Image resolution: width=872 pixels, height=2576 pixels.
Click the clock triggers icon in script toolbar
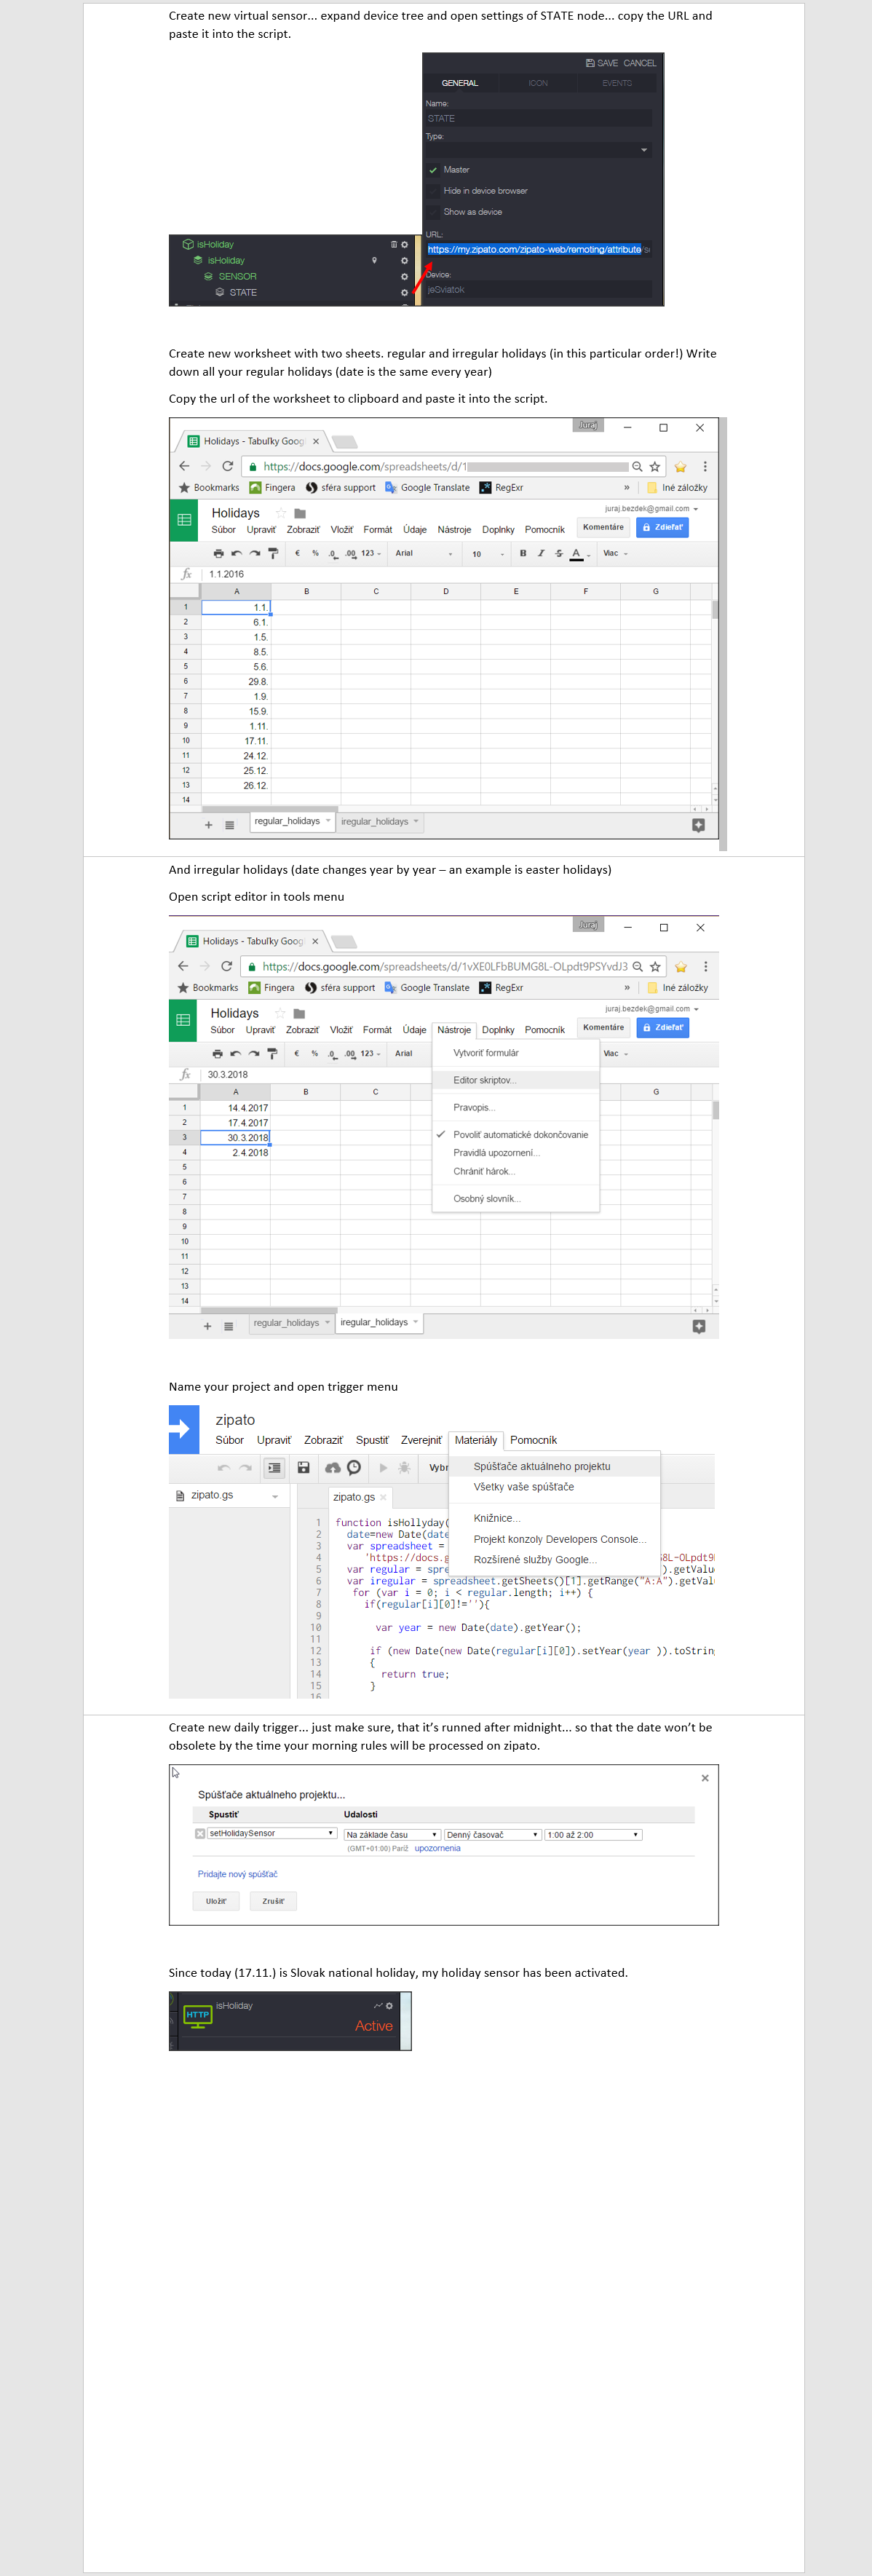pyautogui.click(x=354, y=1467)
